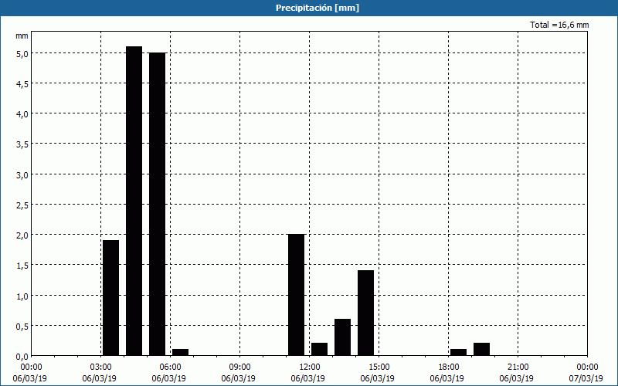Click the 0,5 y-axis value
The height and width of the screenshot is (386, 618).
click(x=22, y=326)
